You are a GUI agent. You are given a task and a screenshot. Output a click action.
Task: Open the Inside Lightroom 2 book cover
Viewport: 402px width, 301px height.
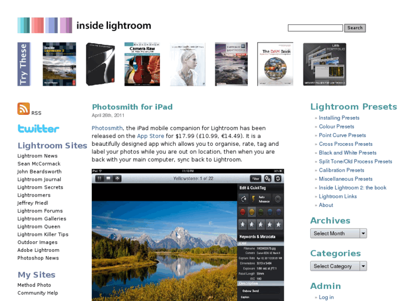pyautogui.click(x=59, y=64)
